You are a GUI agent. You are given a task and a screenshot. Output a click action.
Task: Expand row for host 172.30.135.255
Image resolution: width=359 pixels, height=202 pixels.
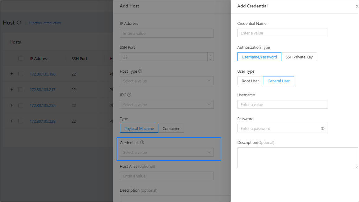coord(12,105)
